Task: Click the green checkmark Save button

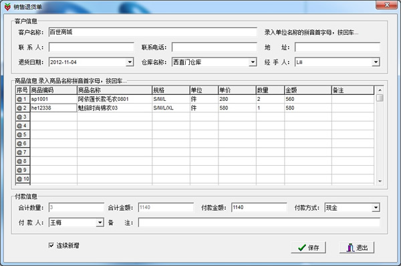Action: click(x=308, y=247)
